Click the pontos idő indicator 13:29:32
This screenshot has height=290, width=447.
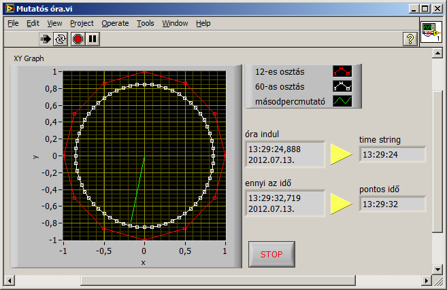[x=393, y=204]
